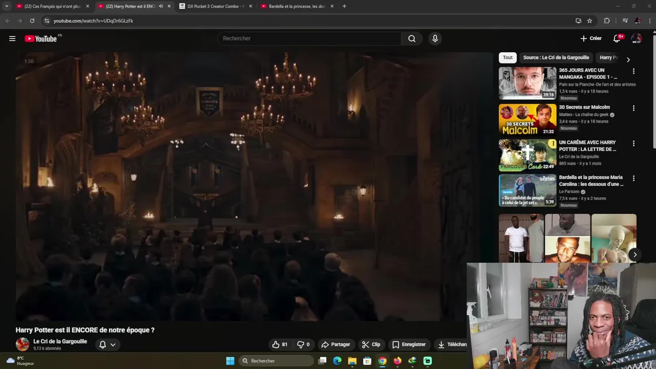Click the video title Harry Potter est il ENCORE
Screen dimensions: 656x369
pos(85,330)
